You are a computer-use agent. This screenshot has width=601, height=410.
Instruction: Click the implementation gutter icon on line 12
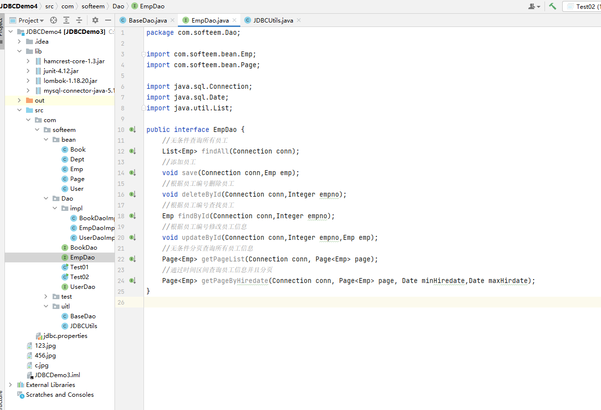(x=132, y=151)
